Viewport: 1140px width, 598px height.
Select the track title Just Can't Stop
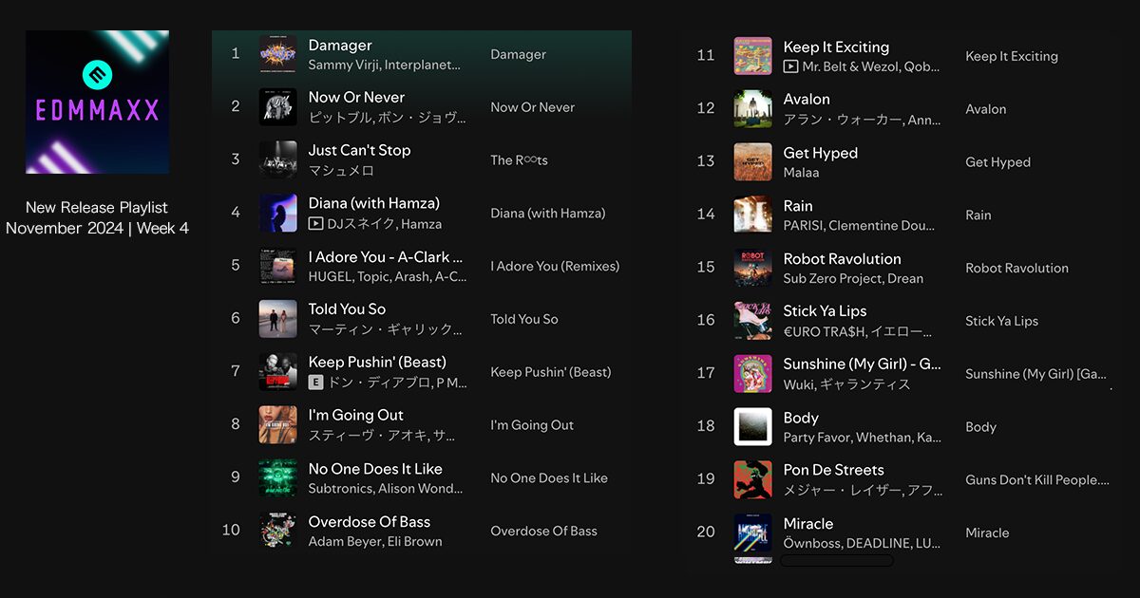pos(359,151)
